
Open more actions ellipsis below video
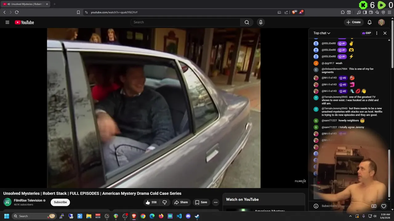[215, 202]
